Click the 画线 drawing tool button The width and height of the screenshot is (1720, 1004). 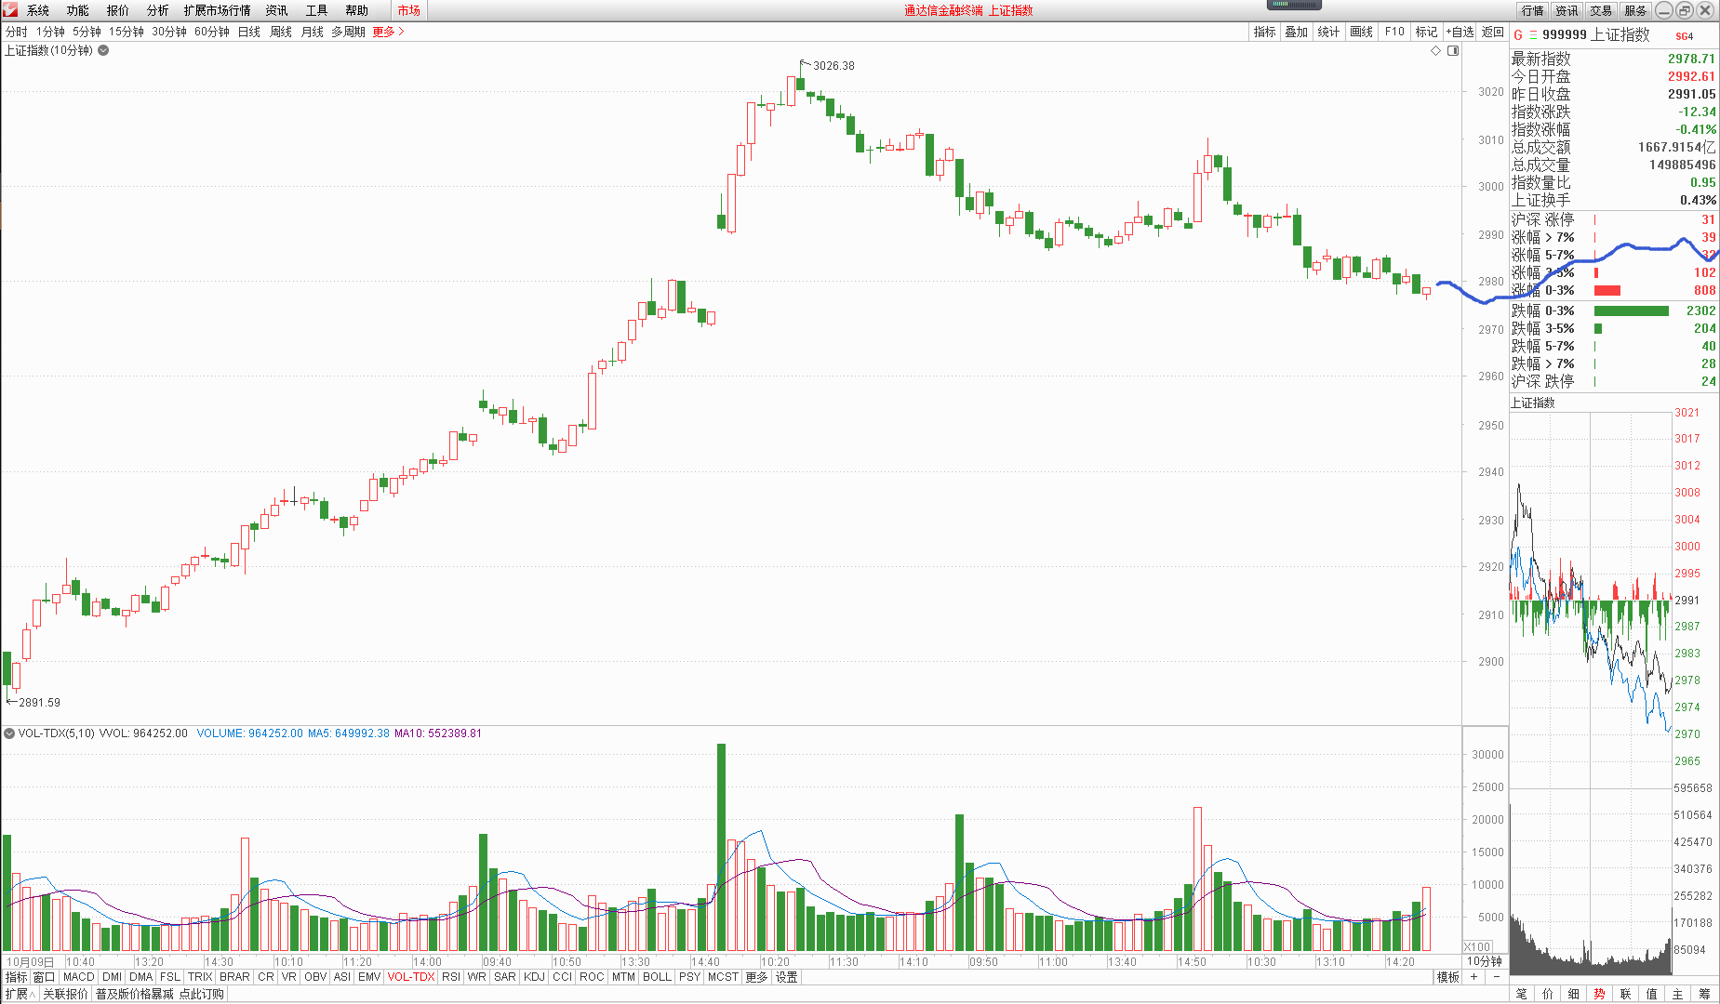pyautogui.click(x=1361, y=32)
